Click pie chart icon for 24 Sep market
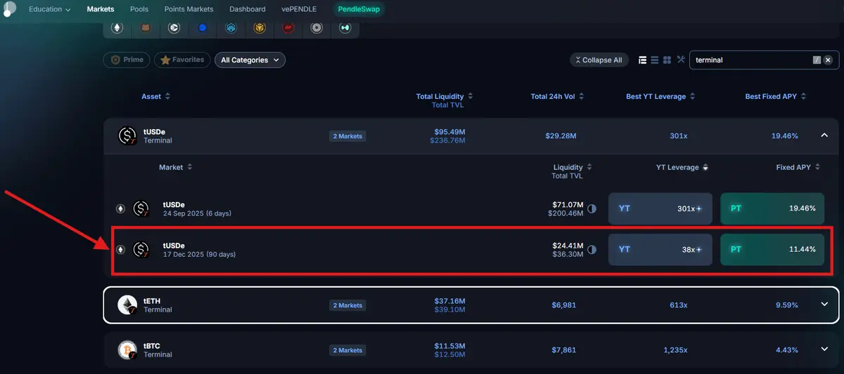This screenshot has width=844, height=374. pyautogui.click(x=592, y=208)
